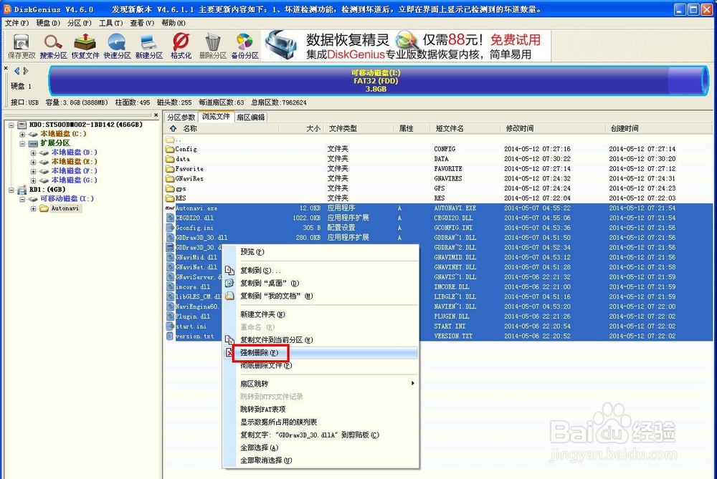Screen dimensions: 717x479
Task: Select Plugin.dll file row
Action: click(438, 316)
